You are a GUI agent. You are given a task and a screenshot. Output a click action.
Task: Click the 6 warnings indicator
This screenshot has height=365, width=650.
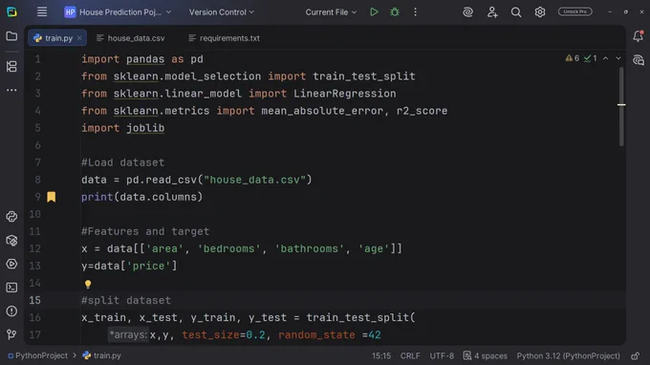pos(572,58)
